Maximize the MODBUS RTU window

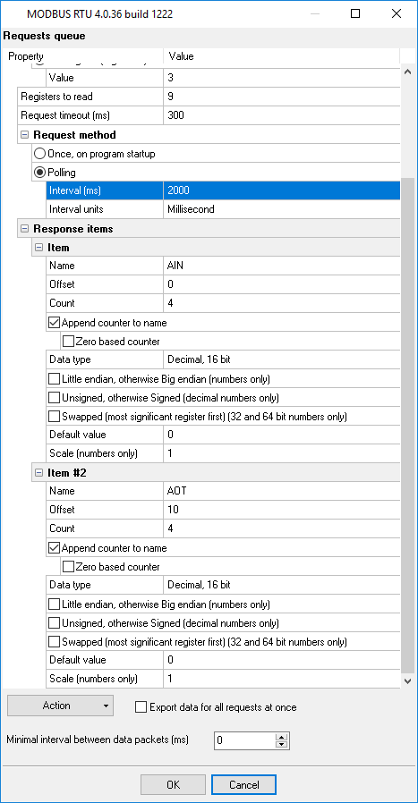point(355,13)
